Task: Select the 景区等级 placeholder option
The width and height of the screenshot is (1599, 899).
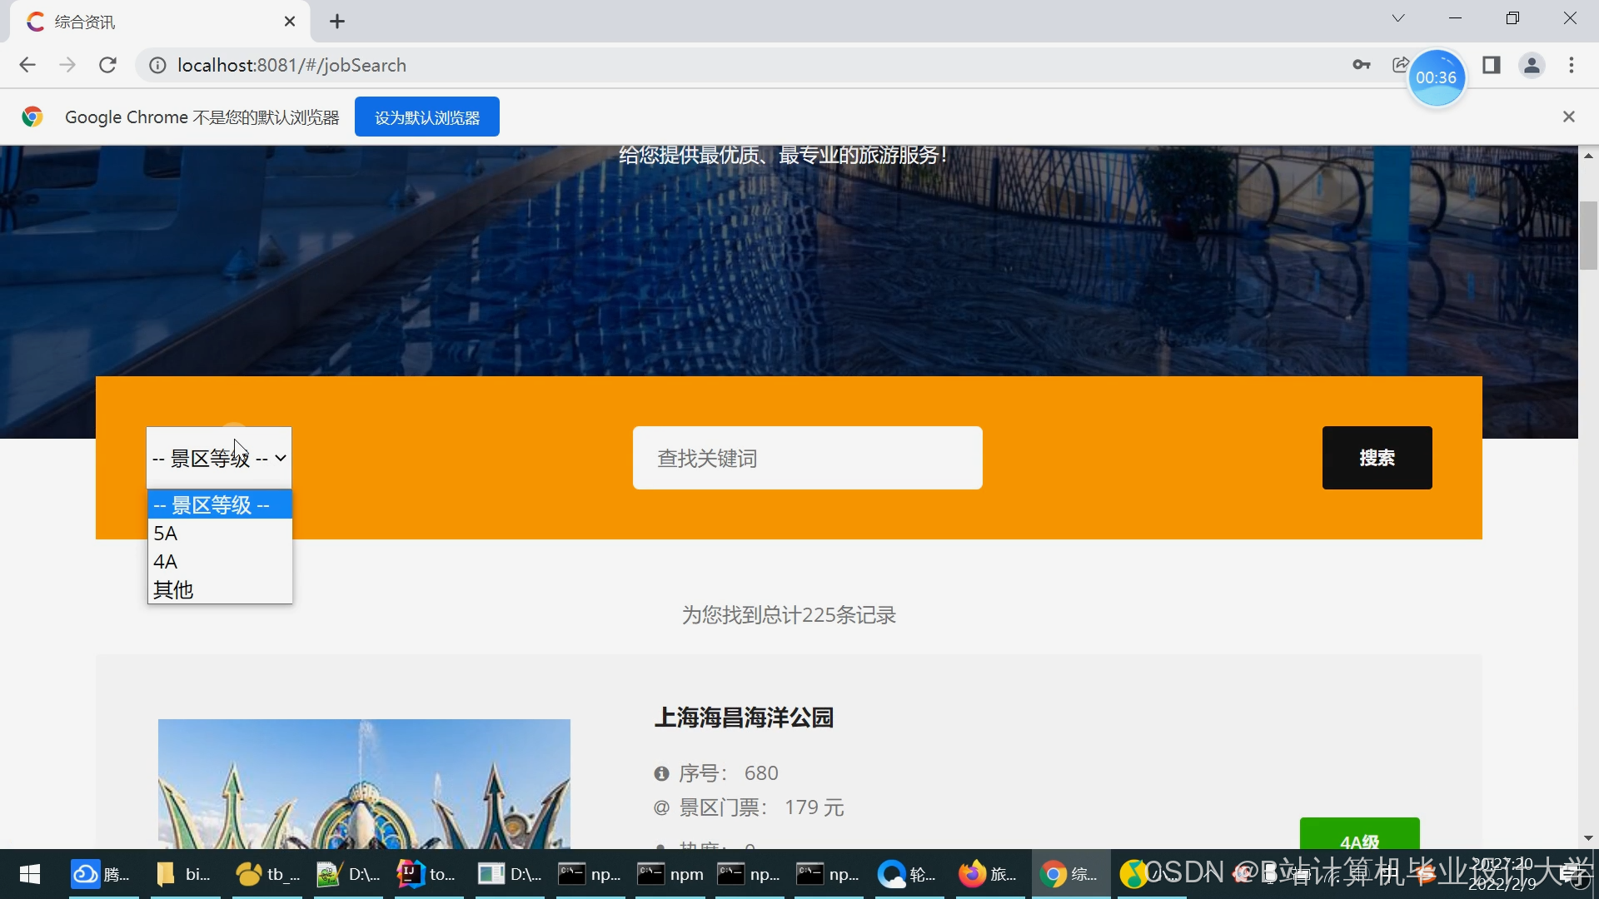Action: (x=219, y=505)
